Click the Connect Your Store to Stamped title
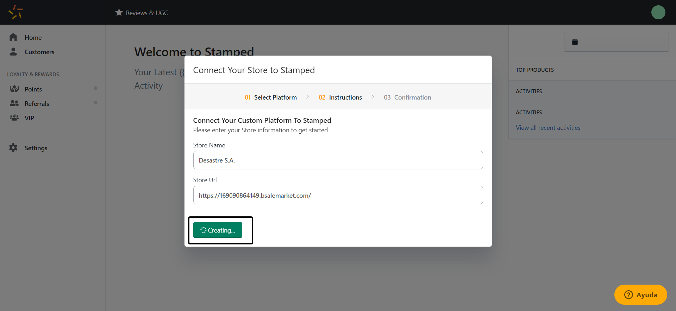This screenshot has height=311, width=676. 254,70
